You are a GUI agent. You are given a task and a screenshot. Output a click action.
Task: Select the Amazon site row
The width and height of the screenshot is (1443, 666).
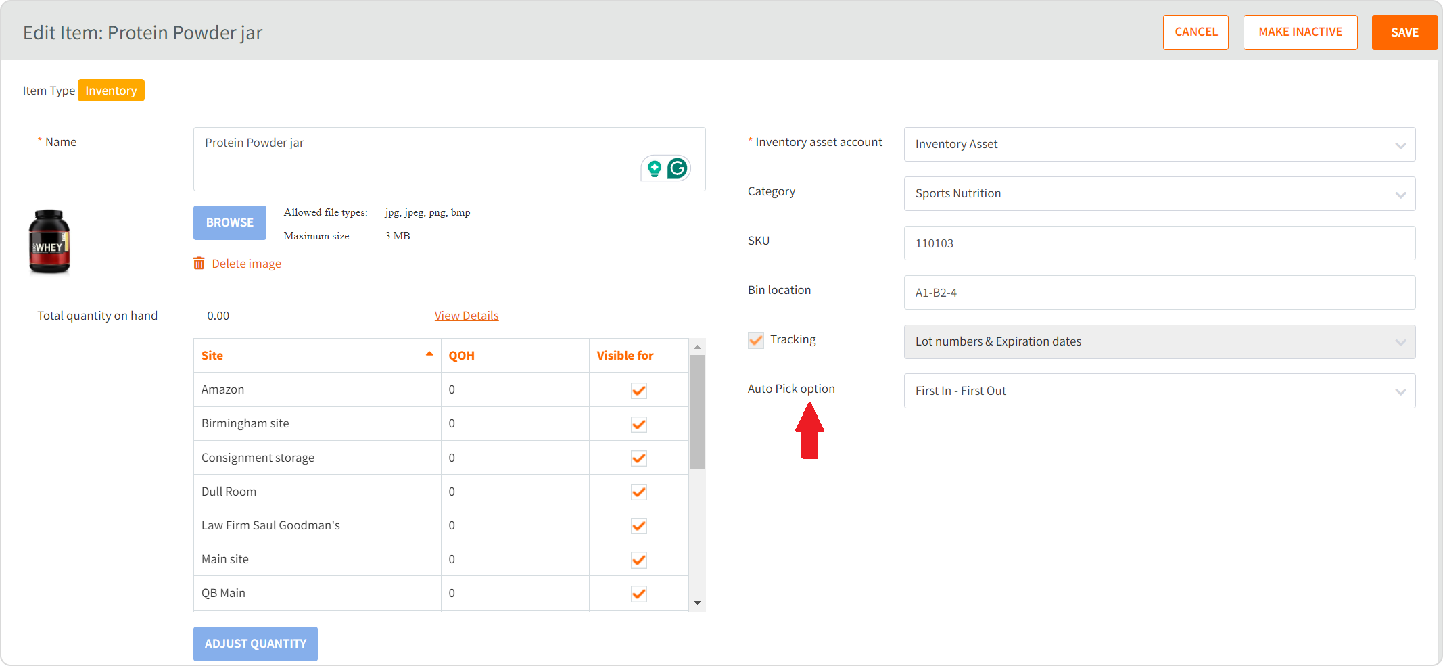(441, 390)
